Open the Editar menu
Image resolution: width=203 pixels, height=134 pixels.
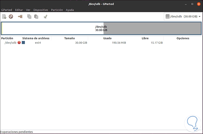click(19, 10)
